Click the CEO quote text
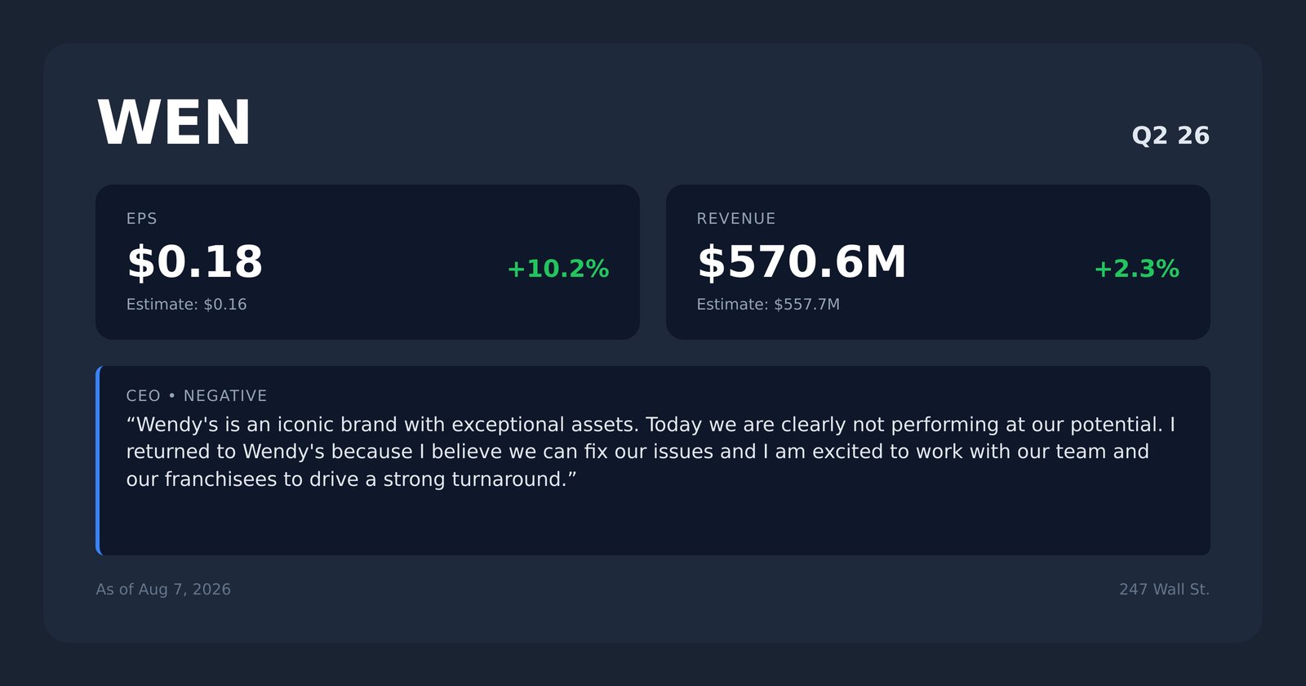 (651, 452)
